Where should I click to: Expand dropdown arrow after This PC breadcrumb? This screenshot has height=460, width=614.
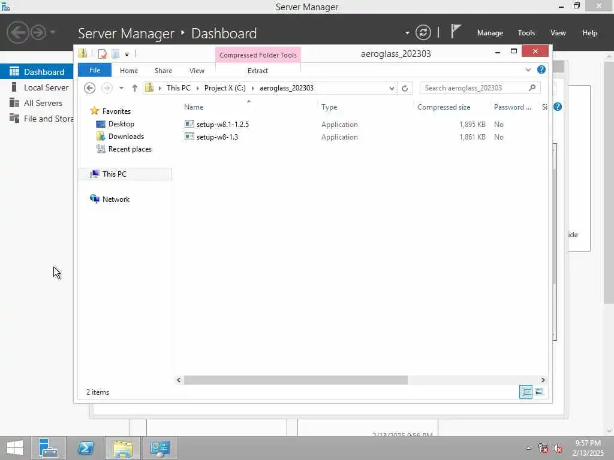[197, 88]
